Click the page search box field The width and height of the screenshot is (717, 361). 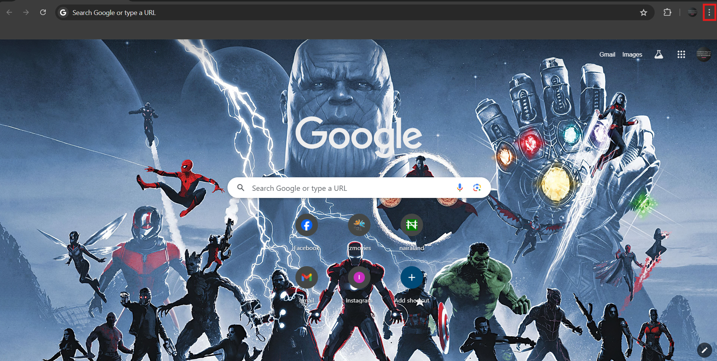click(x=359, y=188)
